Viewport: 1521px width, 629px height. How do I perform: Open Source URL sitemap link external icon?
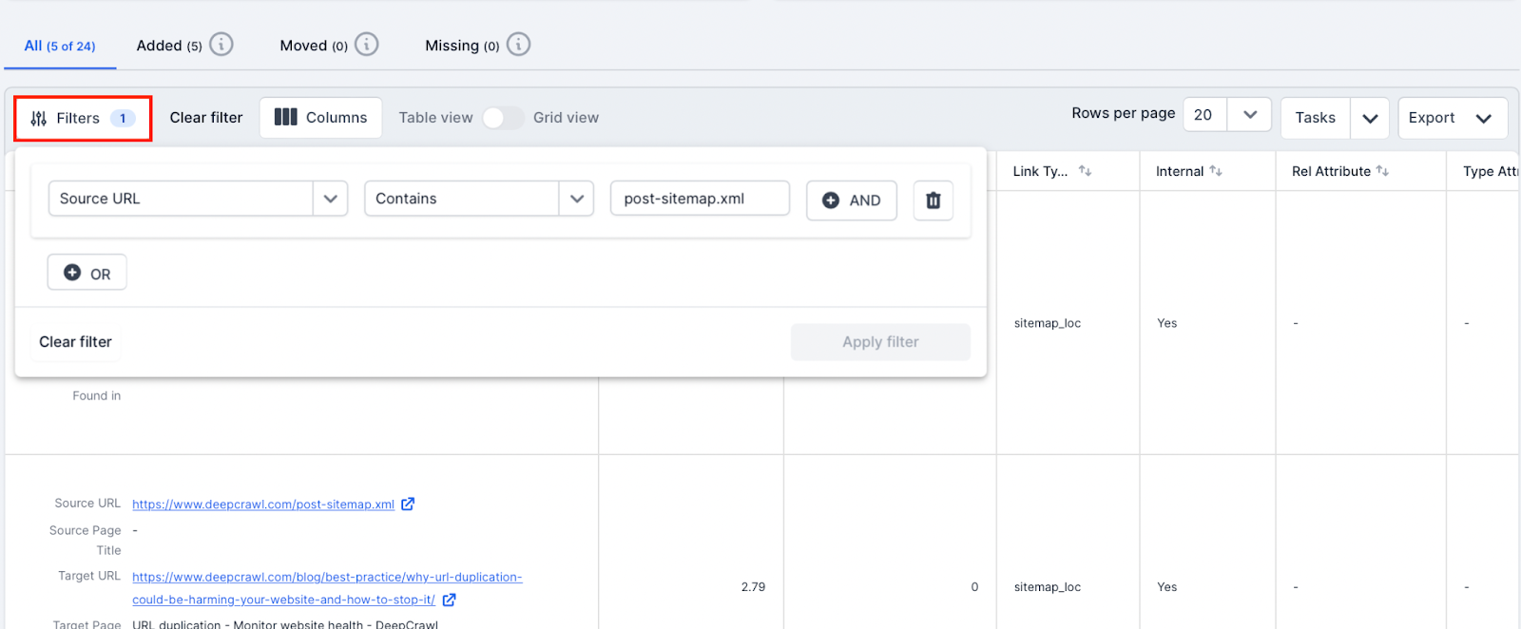click(x=408, y=505)
